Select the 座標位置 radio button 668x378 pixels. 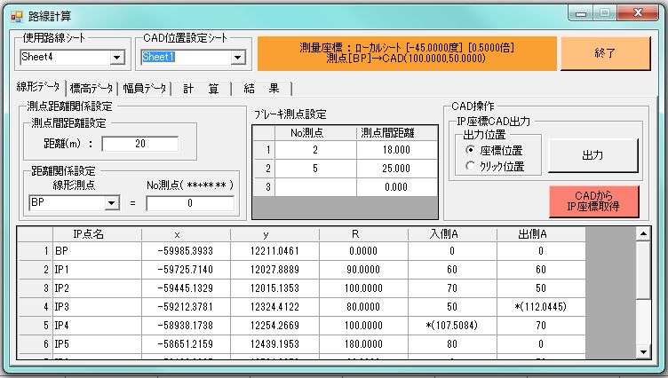(471, 150)
